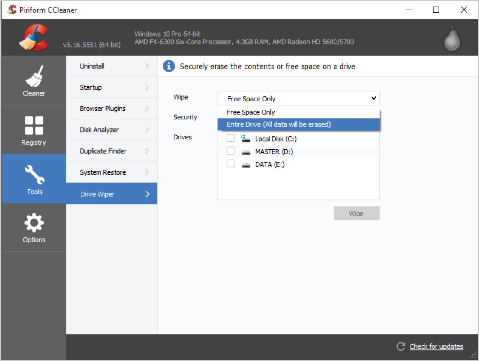Open the Options gear icon
Screen dimensions: 479x361
34,222
